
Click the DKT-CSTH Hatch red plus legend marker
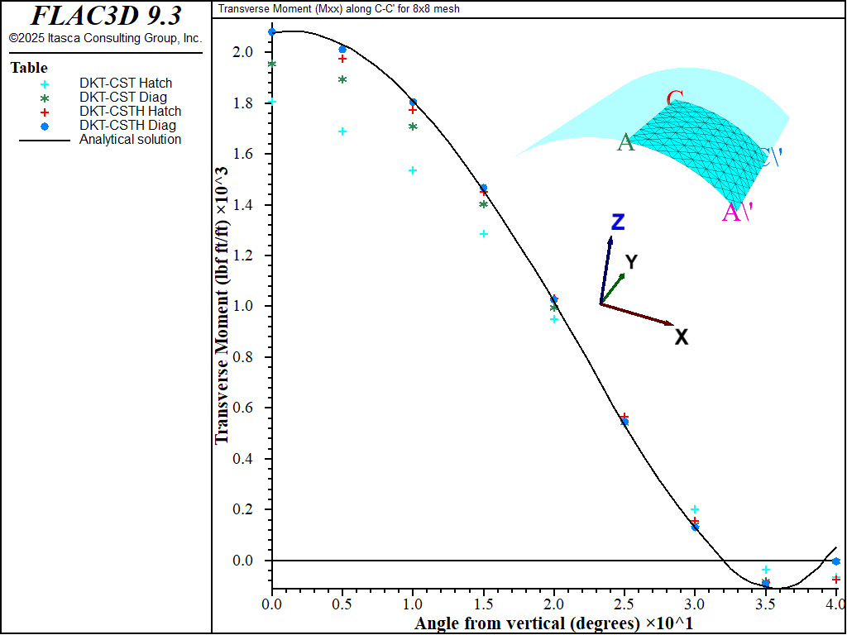click(45, 112)
